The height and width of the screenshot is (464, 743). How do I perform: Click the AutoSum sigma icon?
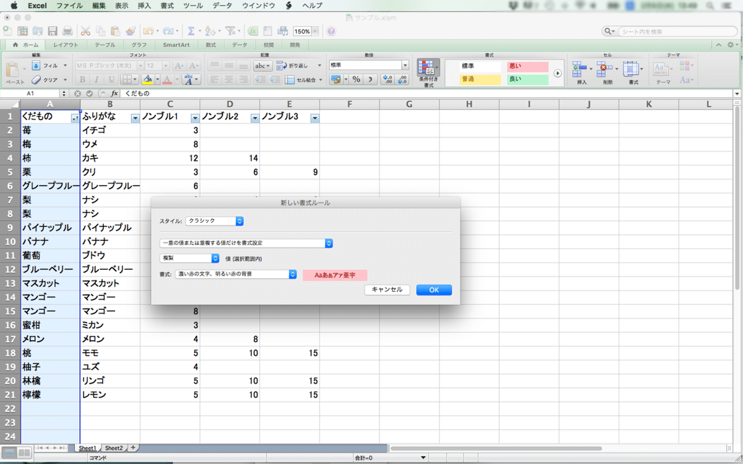191,31
